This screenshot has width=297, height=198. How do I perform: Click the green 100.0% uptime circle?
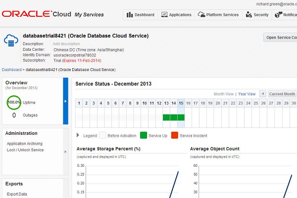pos(14,103)
